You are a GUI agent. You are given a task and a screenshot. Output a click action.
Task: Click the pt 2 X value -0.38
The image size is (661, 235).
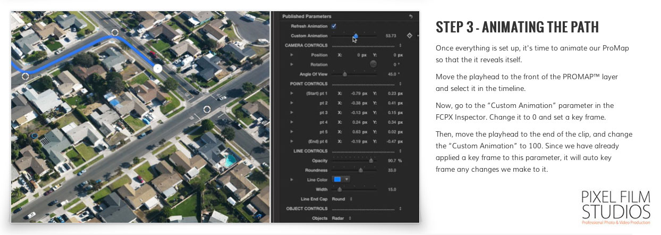(x=356, y=103)
